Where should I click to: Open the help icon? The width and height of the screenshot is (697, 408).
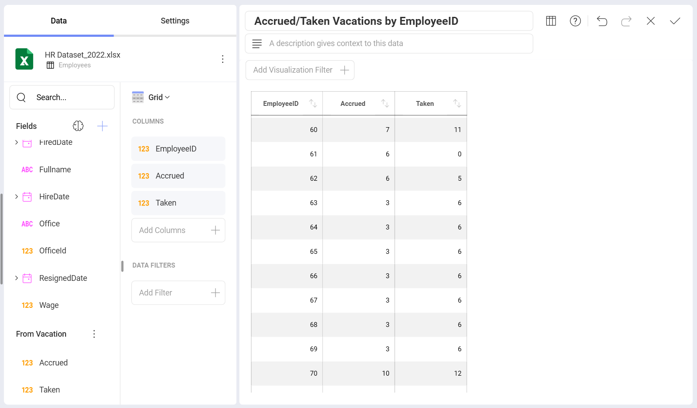[576, 21]
